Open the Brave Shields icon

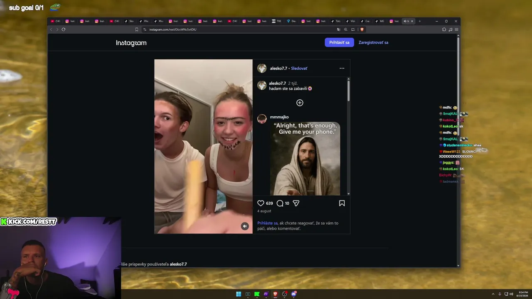(x=362, y=29)
